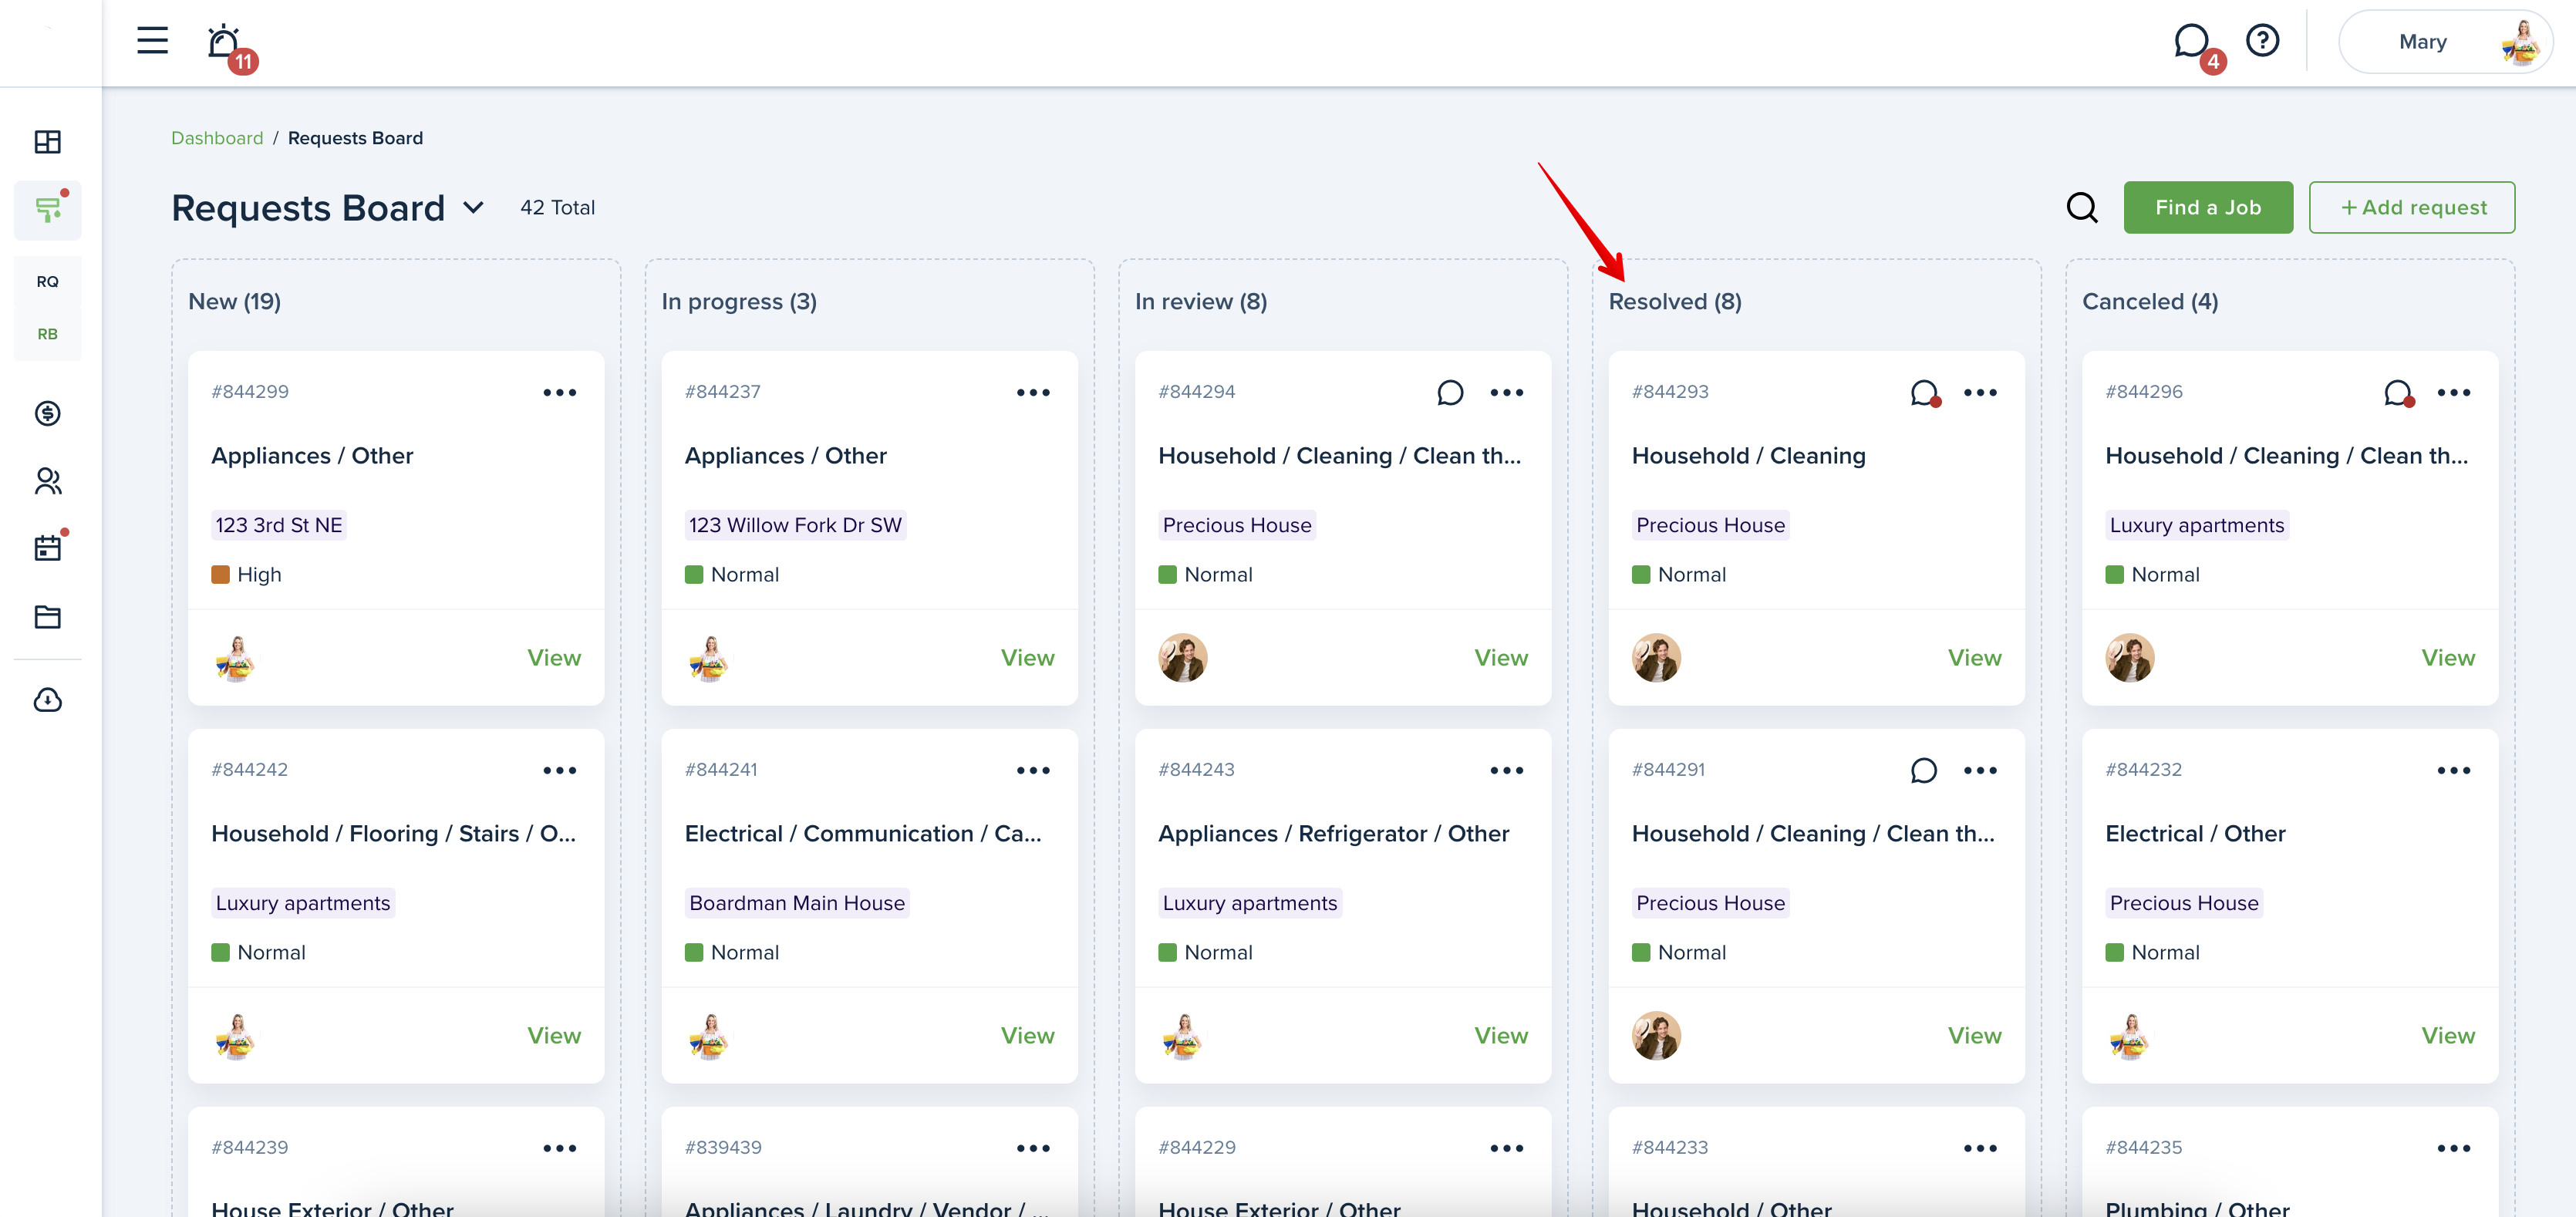The image size is (2576, 1217).
Task: Open comments on request #844293
Action: (1924, 393)
